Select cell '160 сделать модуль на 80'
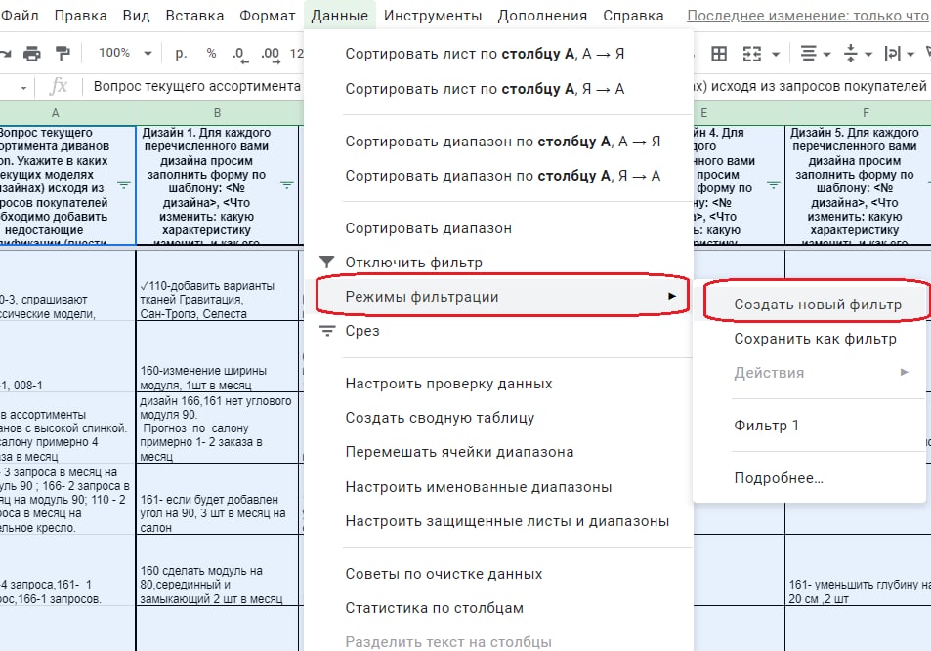 coord(217,570)
